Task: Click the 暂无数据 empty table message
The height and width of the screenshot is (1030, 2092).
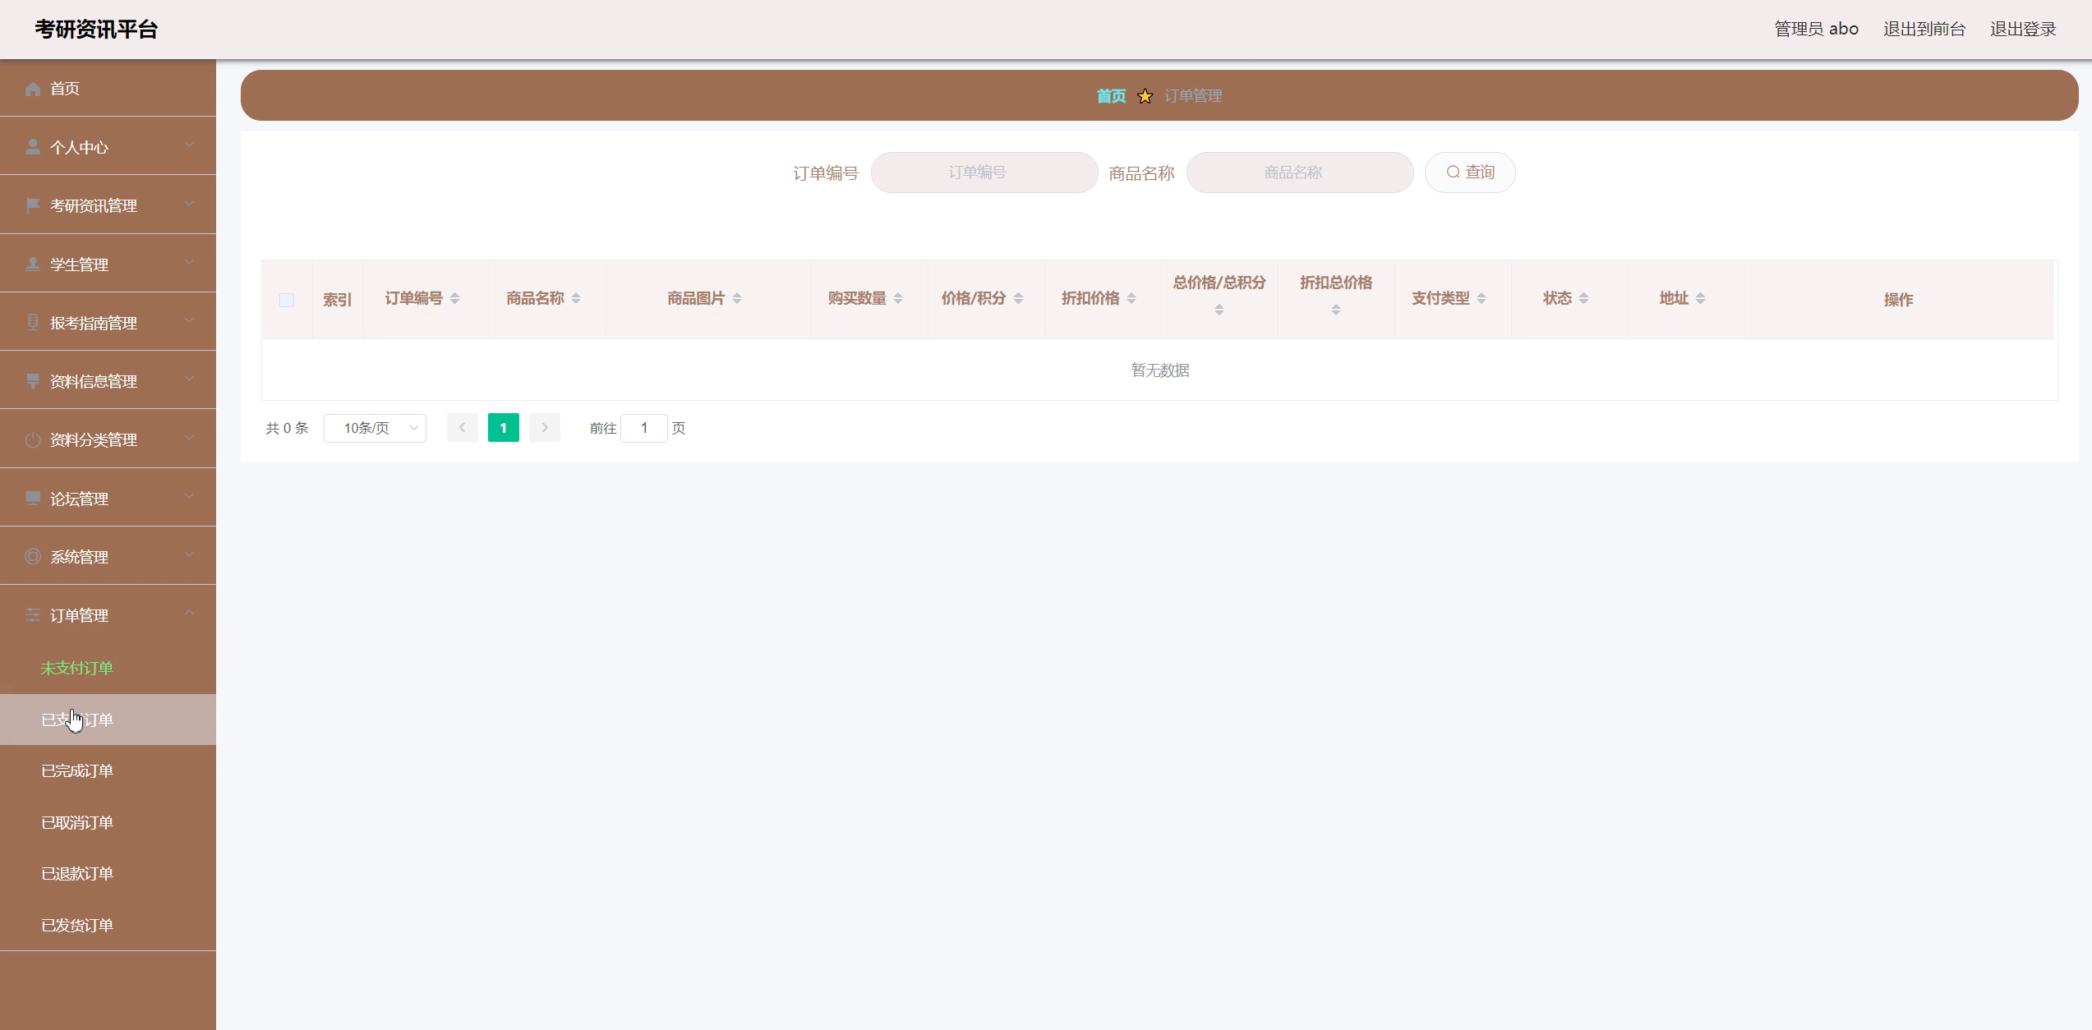Action: click(1160, 370)
